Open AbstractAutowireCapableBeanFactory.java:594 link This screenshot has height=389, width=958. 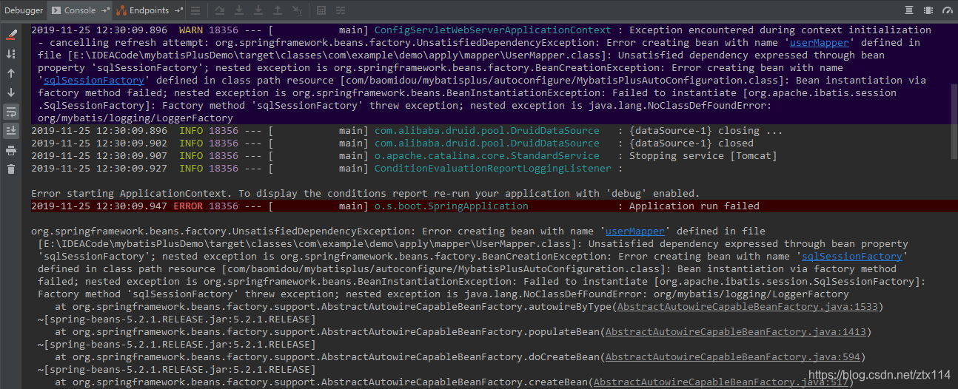pyautogui.click(x=733, y=357)
